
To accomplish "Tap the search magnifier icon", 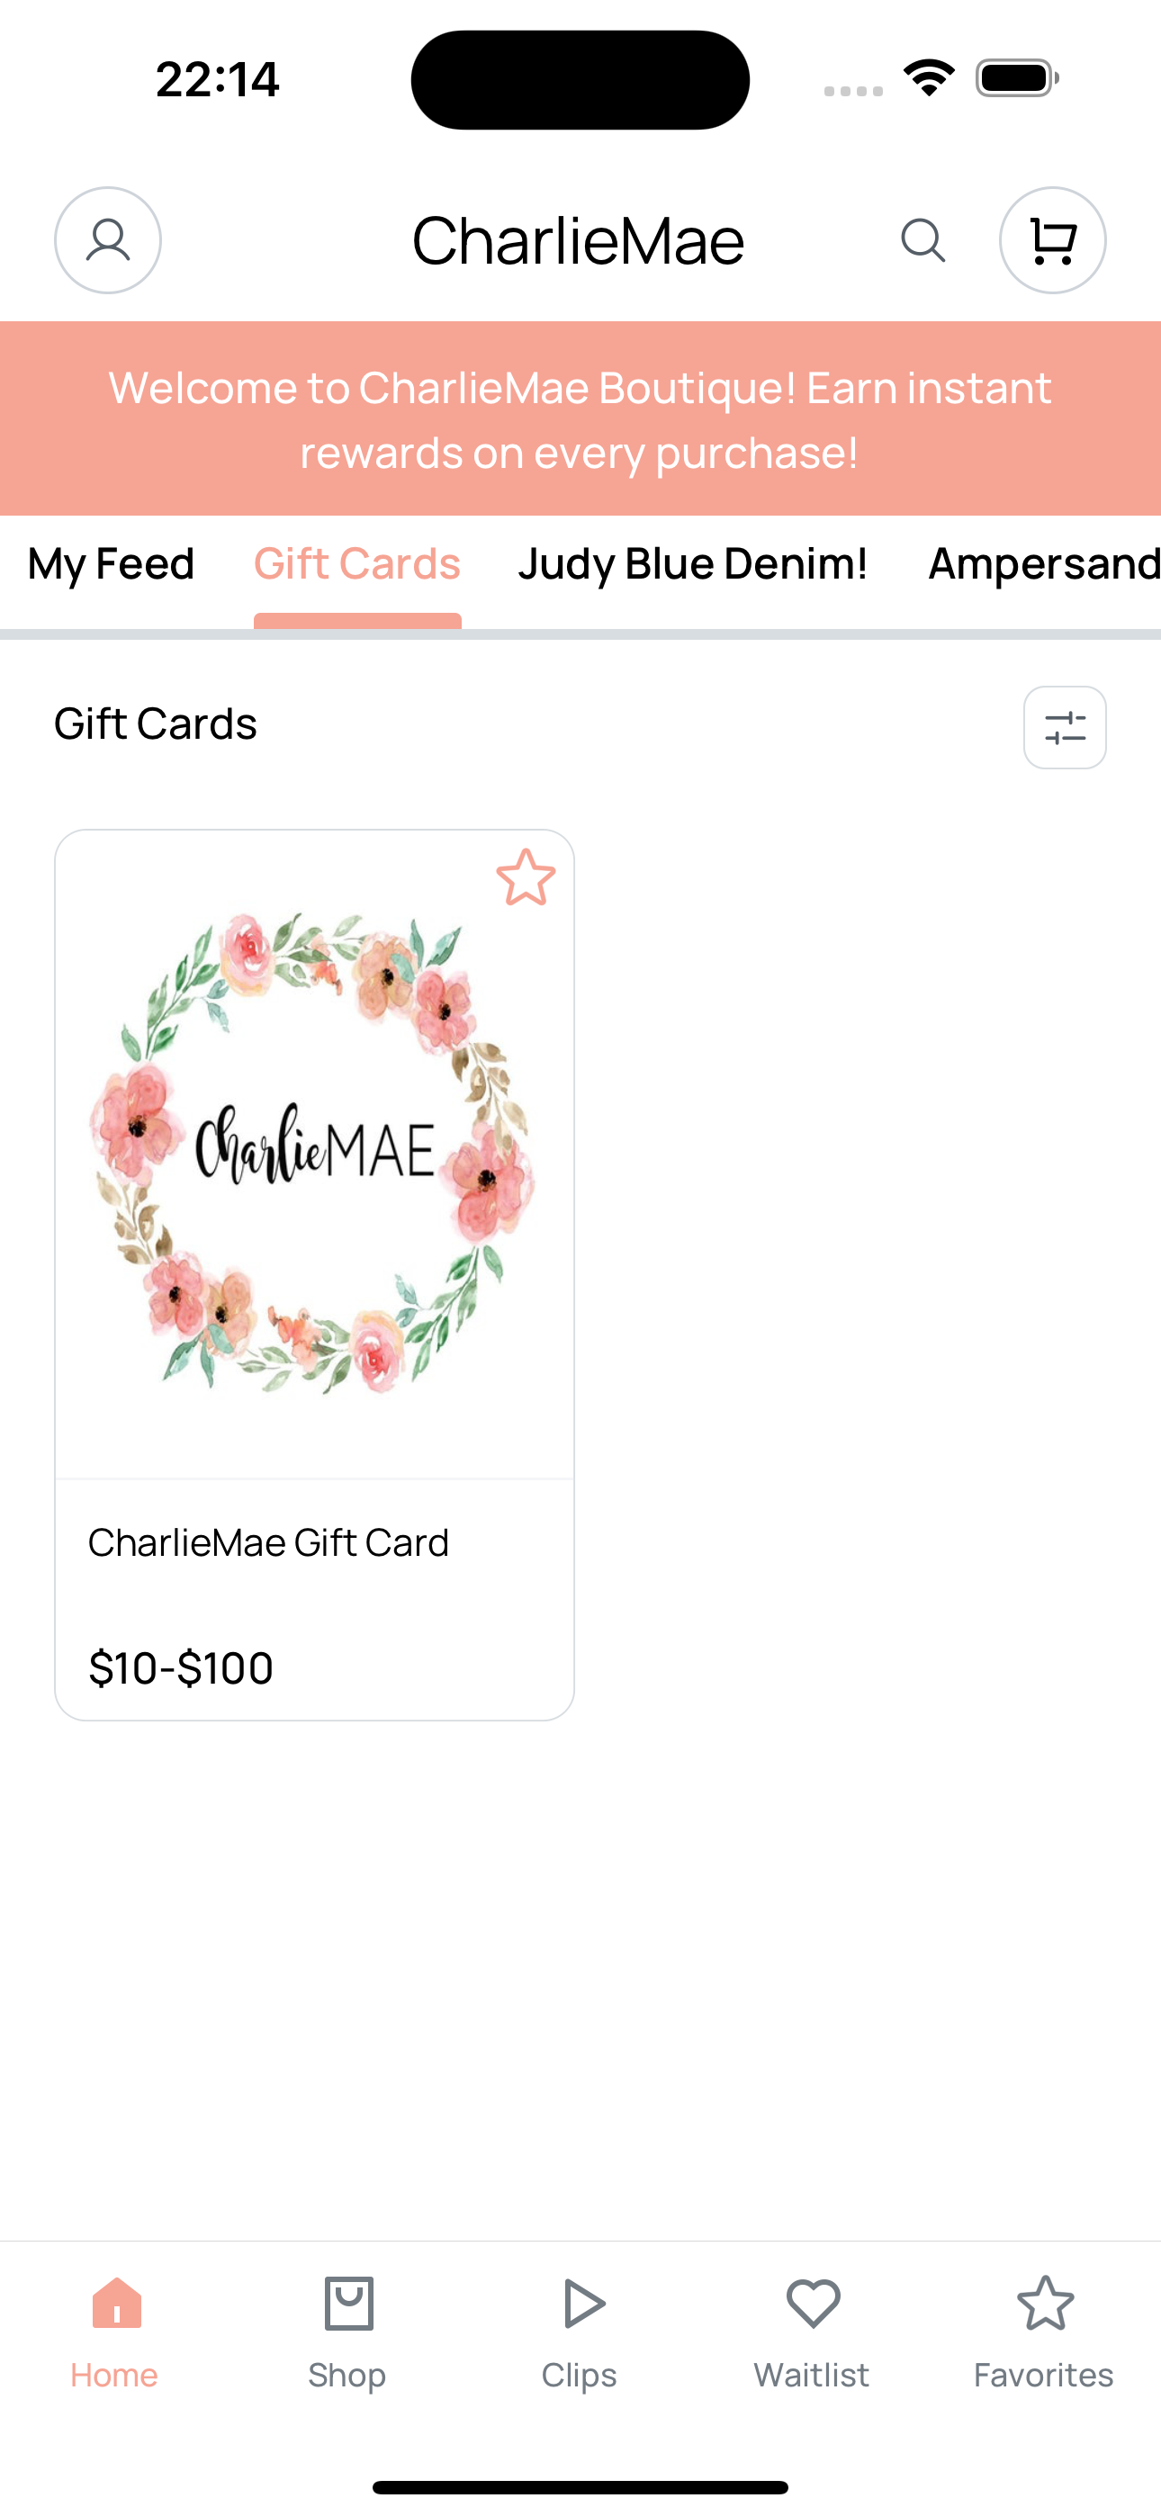I will 922,240.
